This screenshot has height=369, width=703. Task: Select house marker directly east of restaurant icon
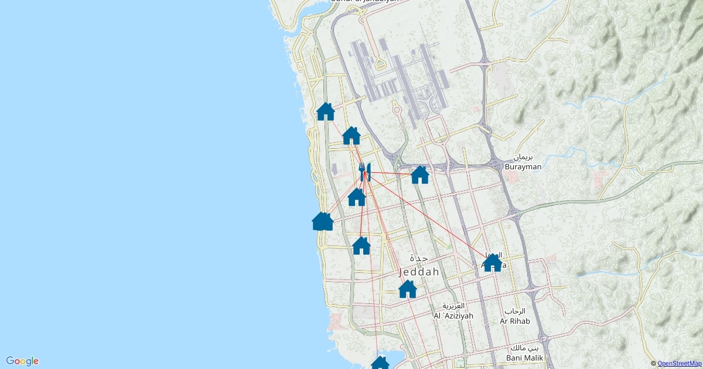point(419,175)
